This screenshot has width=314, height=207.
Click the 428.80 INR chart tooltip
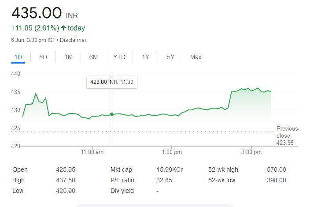tap(111, 82)
